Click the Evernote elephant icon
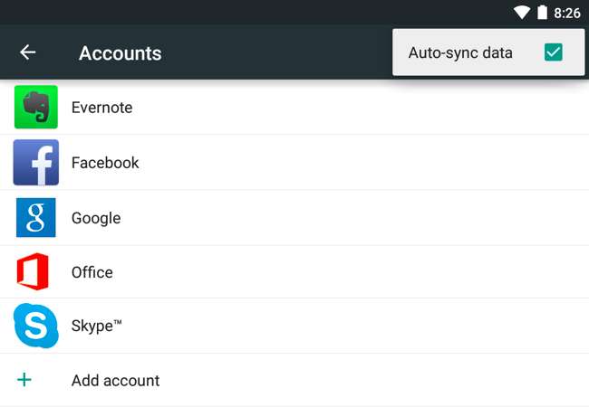 pos(36,108)
